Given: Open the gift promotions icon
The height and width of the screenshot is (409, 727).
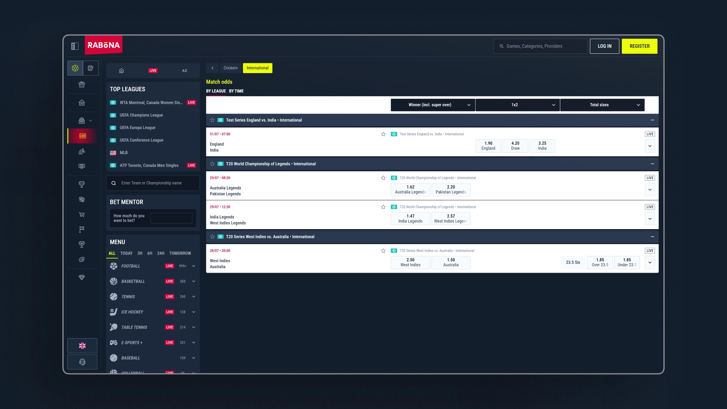Looking at the screenshot, I should tap(82, 84).
